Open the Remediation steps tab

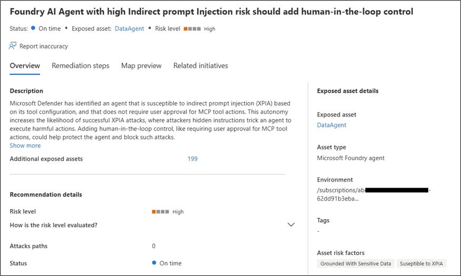81,66
